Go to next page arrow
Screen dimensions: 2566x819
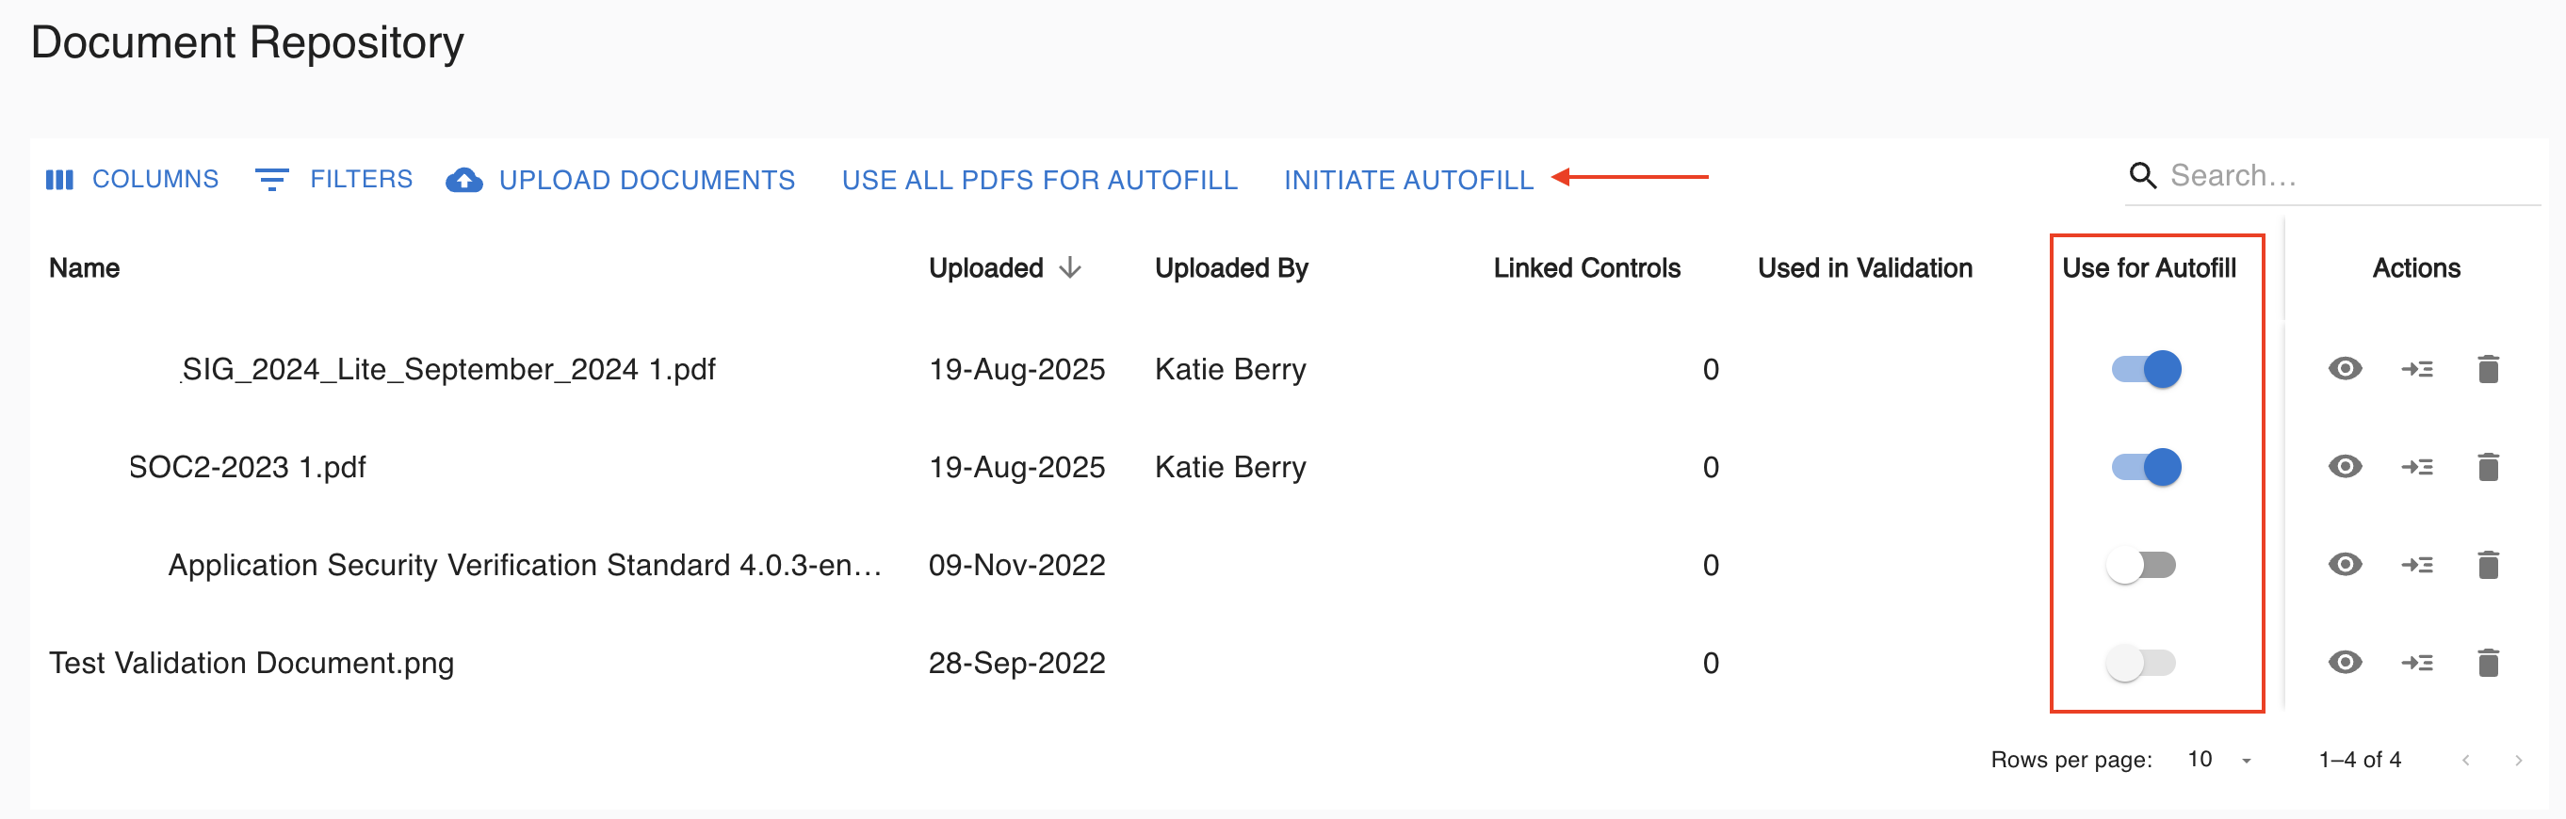[2518, 761]
